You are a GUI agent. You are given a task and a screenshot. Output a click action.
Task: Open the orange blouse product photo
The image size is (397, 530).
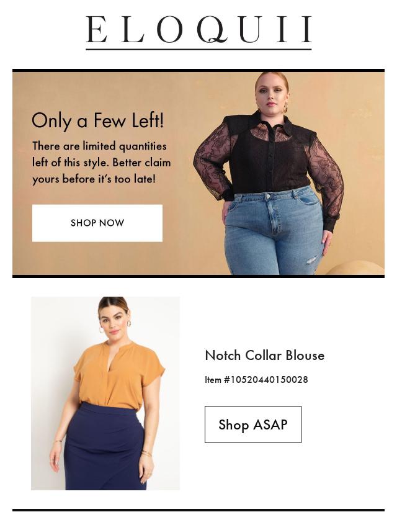pos(105,393)
